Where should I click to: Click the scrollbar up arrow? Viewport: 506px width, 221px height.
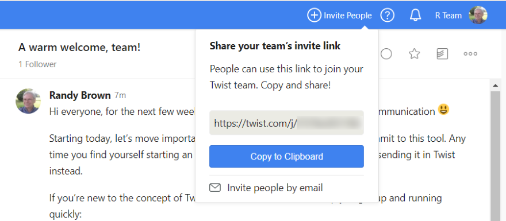[495, 86]
